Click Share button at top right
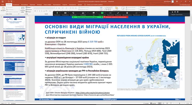This screenshot has height=105, width=192. click(x=185, y=5)
